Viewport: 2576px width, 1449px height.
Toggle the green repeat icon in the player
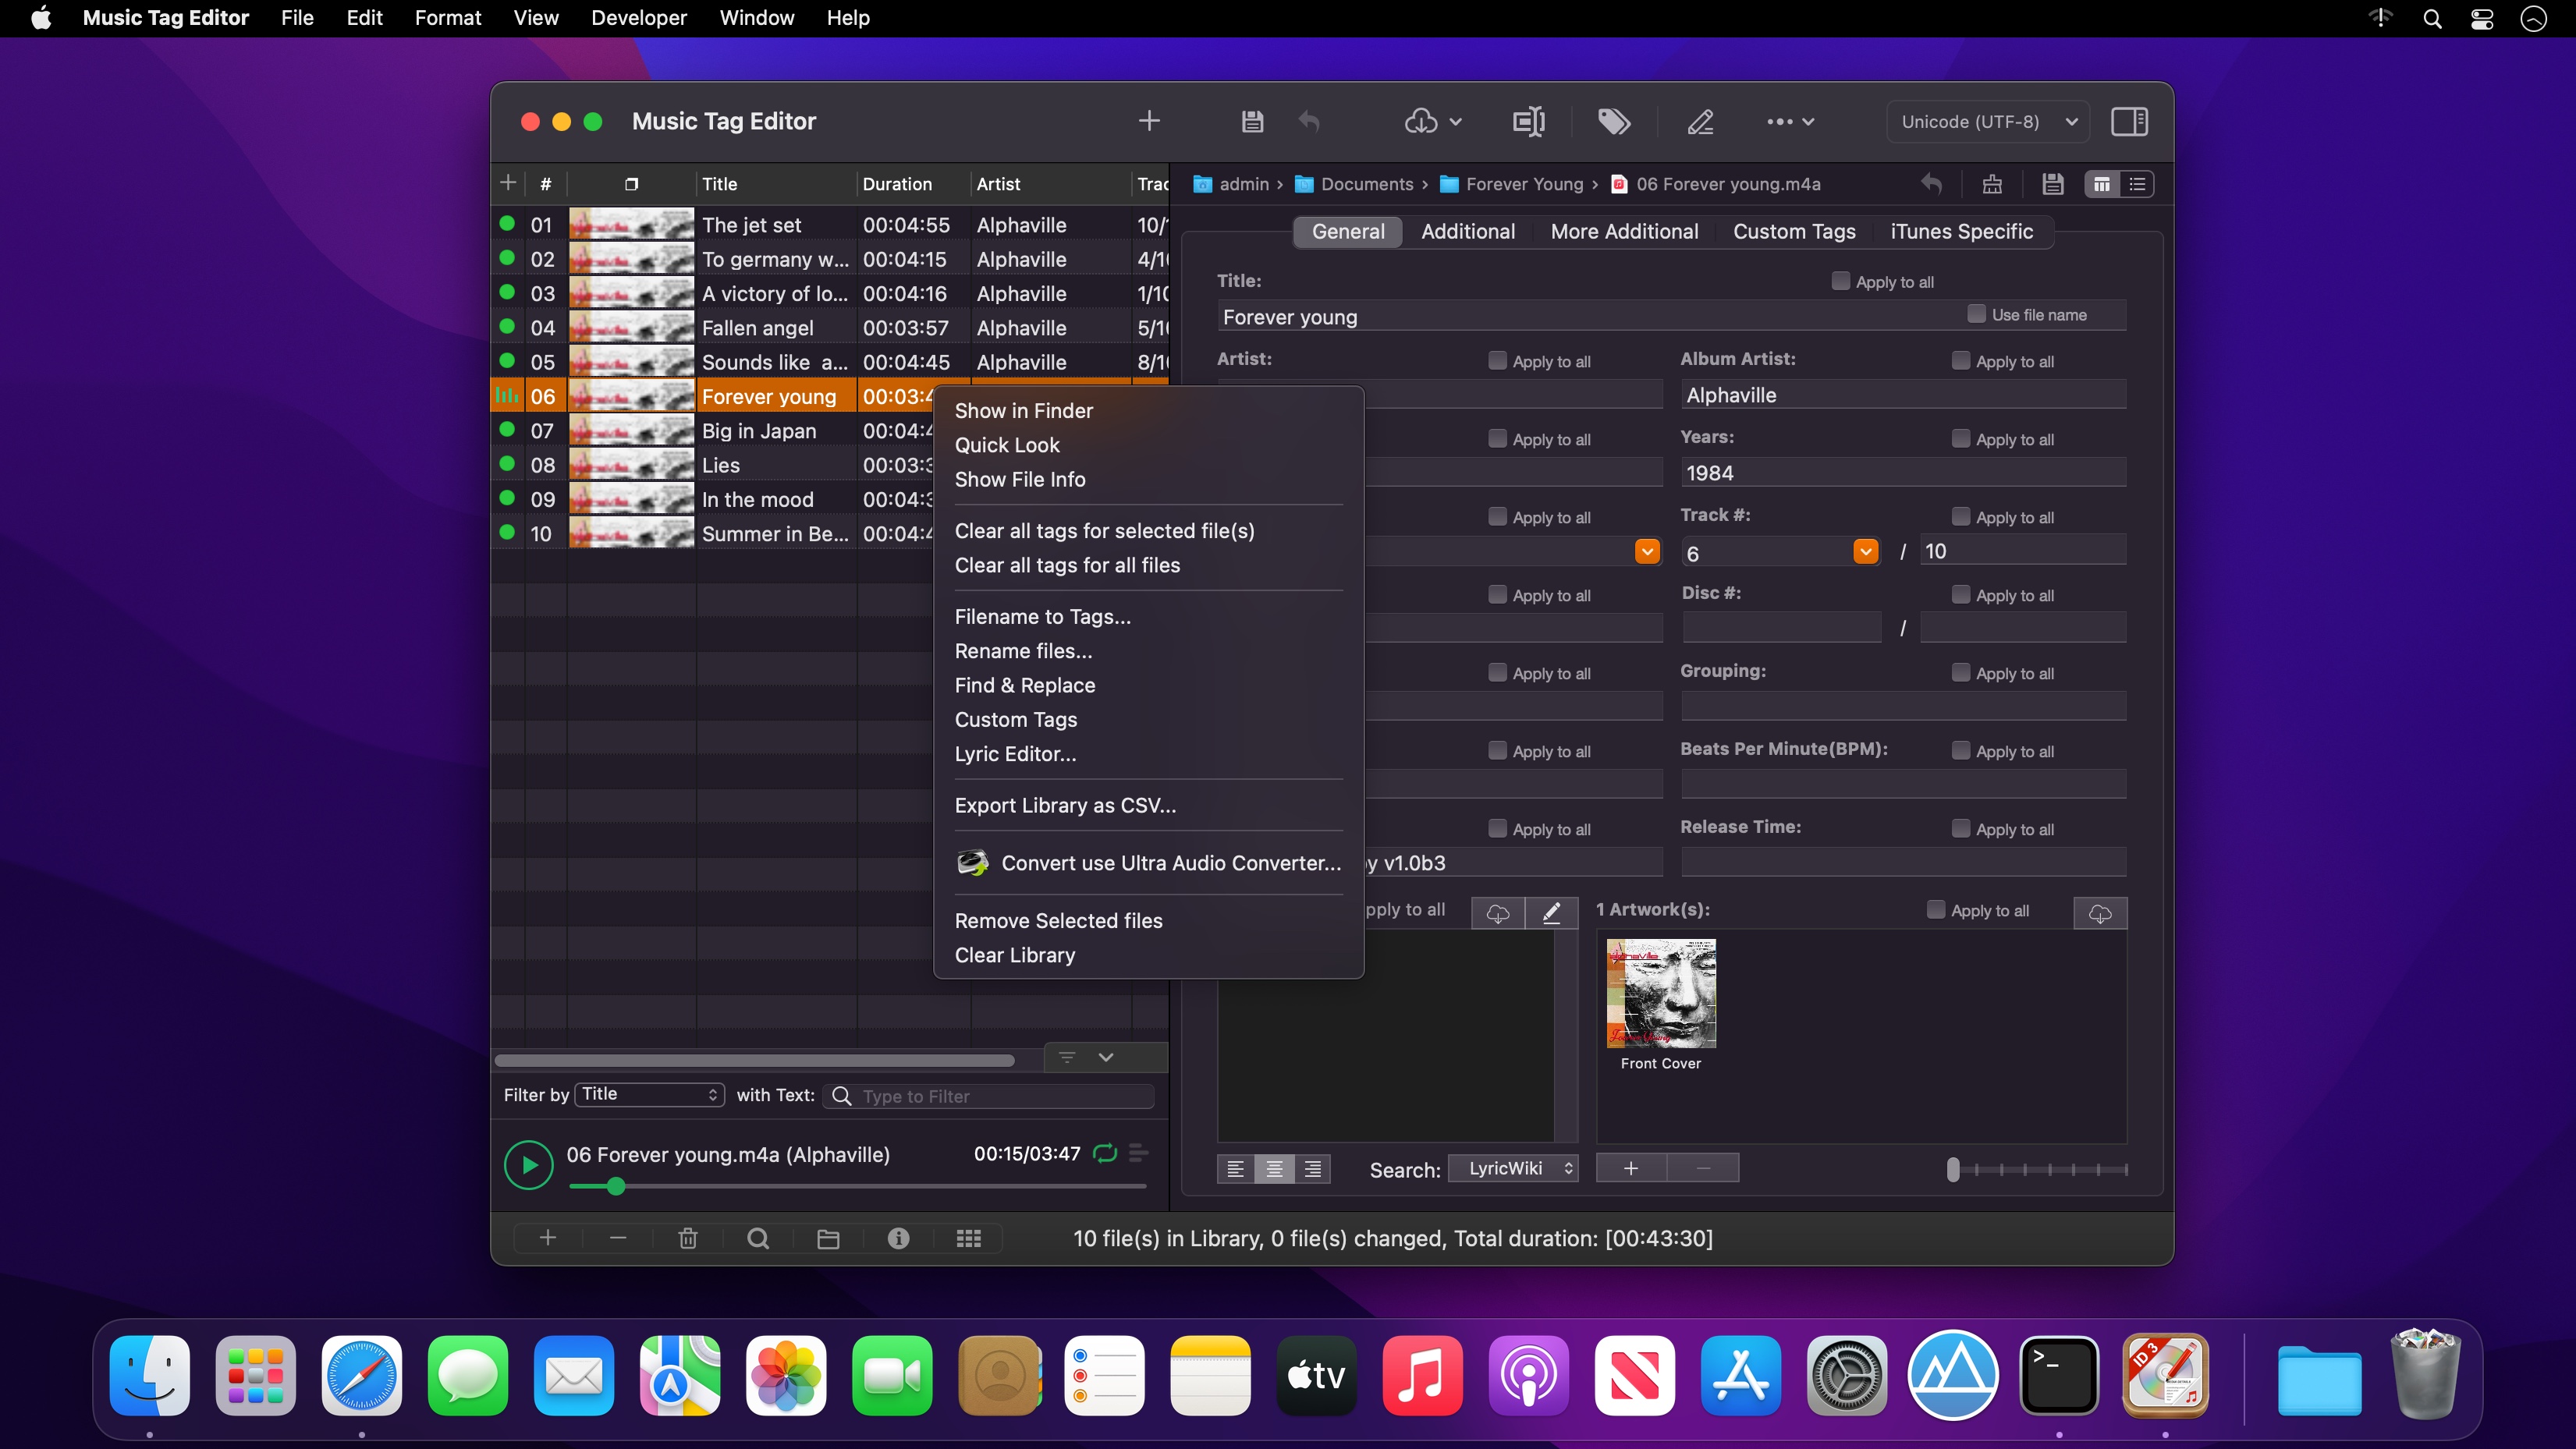(x=1105, y=1153)
